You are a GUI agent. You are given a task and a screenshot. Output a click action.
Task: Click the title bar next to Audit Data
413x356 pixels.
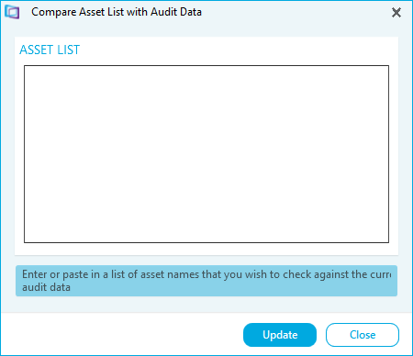coord(294,12)
